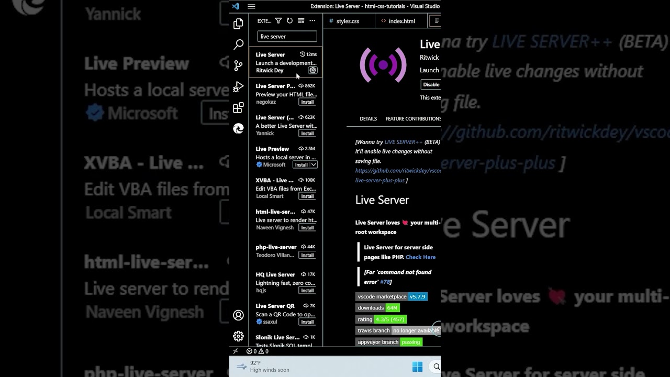Clear extensions search results
This screenshot has height=377, width=670.
pyautogui.click(x=301, y=21)
